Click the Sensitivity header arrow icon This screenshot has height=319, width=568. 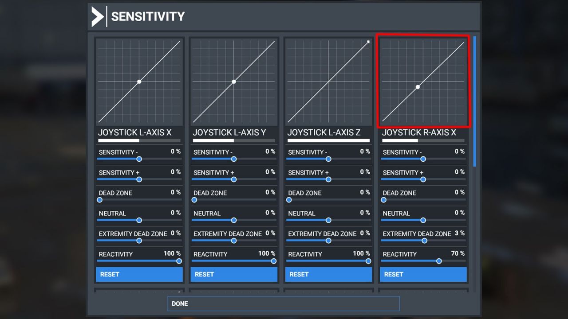[98, 16]
